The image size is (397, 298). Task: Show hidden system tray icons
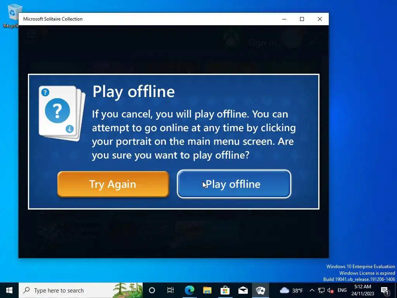point(312,290)
